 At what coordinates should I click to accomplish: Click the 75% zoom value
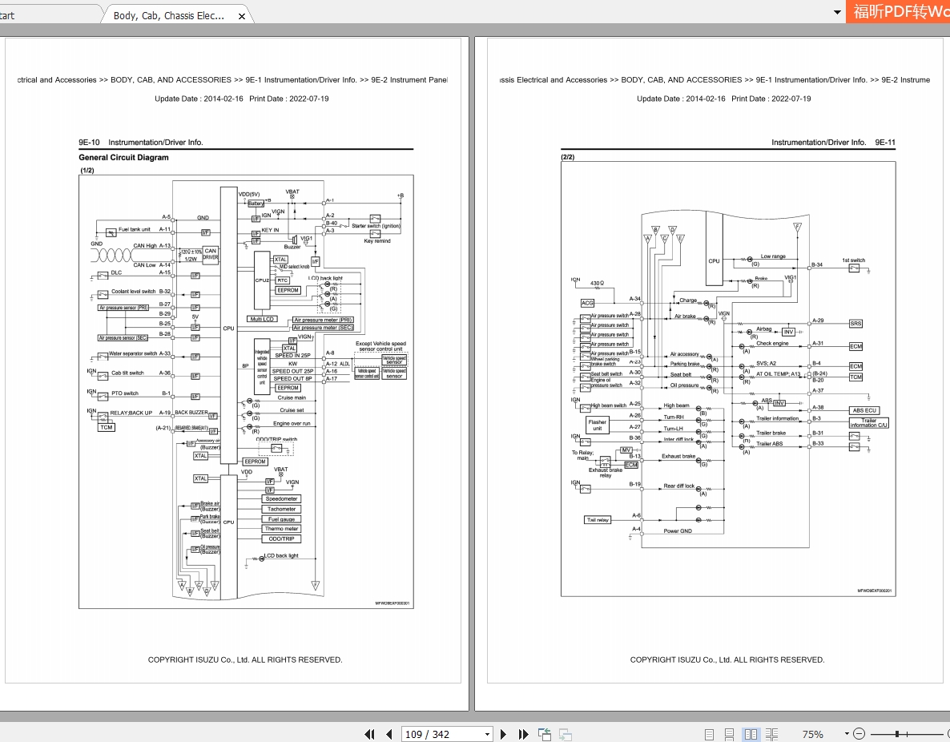pyautogui.click(x=812, y=734)
